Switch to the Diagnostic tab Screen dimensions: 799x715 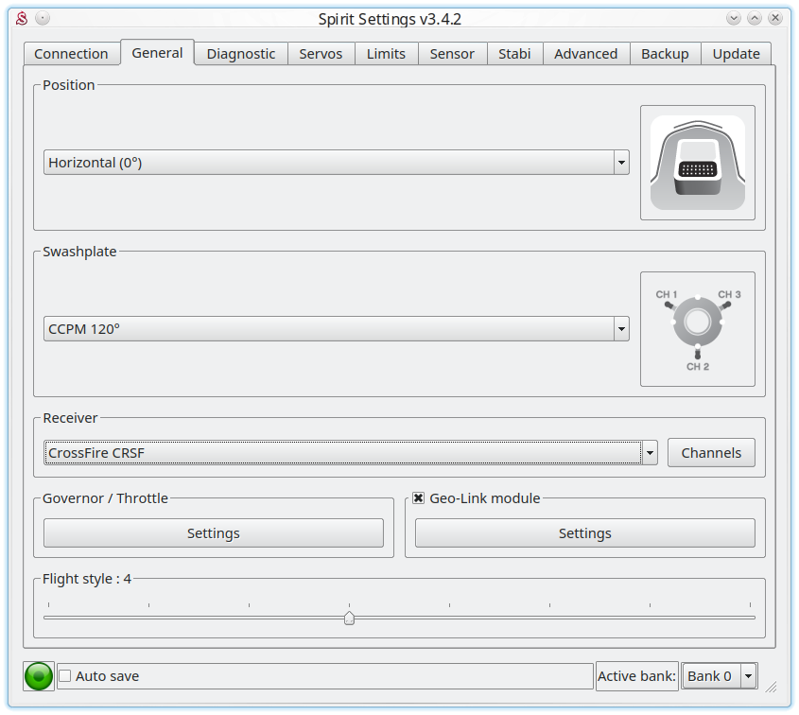pyautogui.click(x=241, y=54)
